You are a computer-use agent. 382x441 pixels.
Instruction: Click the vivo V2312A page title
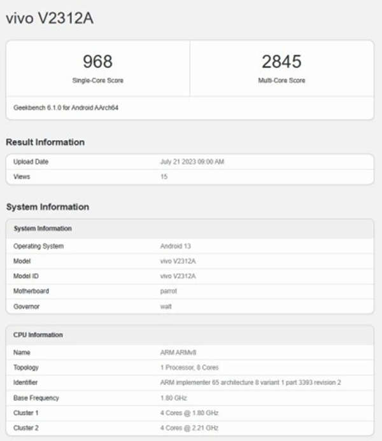coord(50,18)
